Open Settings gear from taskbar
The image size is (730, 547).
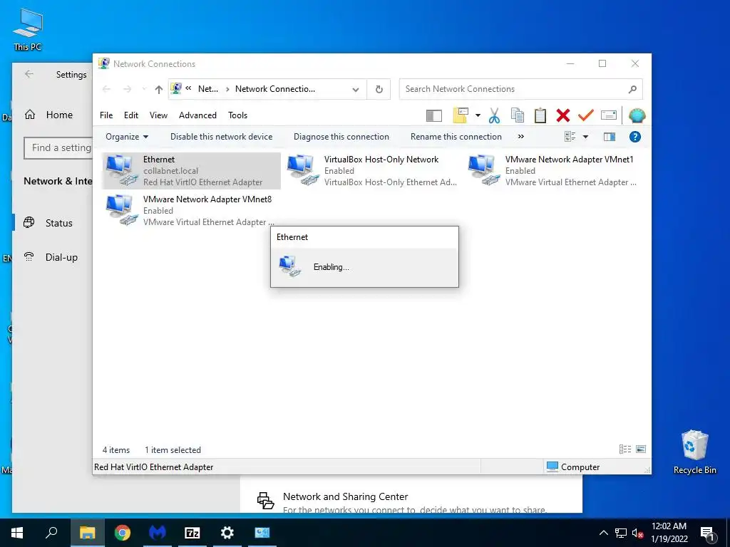[227, 533]
